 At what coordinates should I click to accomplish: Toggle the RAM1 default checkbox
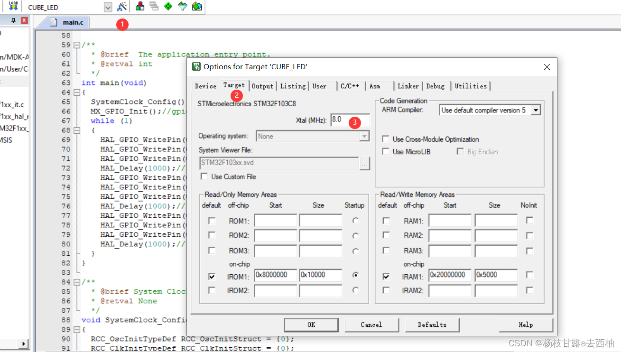pyautogui.click(x=386, y=221)
